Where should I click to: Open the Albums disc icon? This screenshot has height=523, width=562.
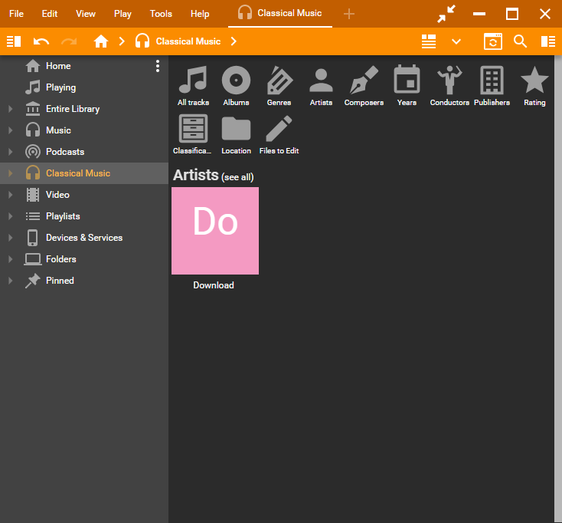236,80
